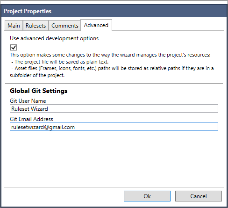Image resolution: width=228 pixels, height=208 pixels.
Task: Uncheck the advanced development options checkbox
Action: [14, 47]
